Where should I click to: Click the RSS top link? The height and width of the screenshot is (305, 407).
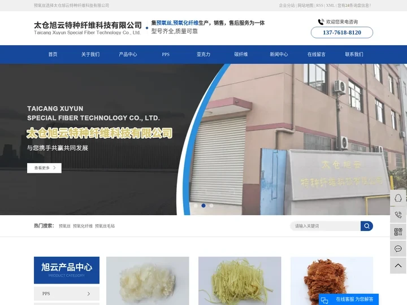pos(319,6)
